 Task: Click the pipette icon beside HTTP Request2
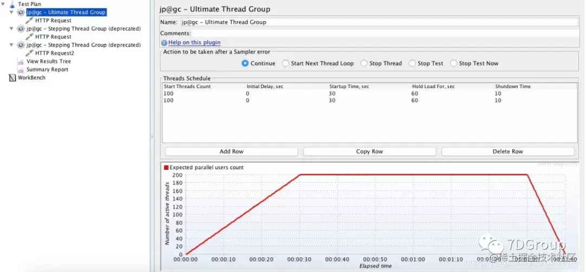click(29, 53)
